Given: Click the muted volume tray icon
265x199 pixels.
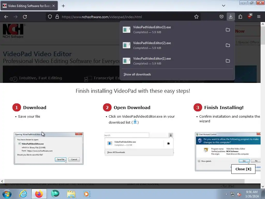Looking at the screenshot, I should [x=239, y=194].
